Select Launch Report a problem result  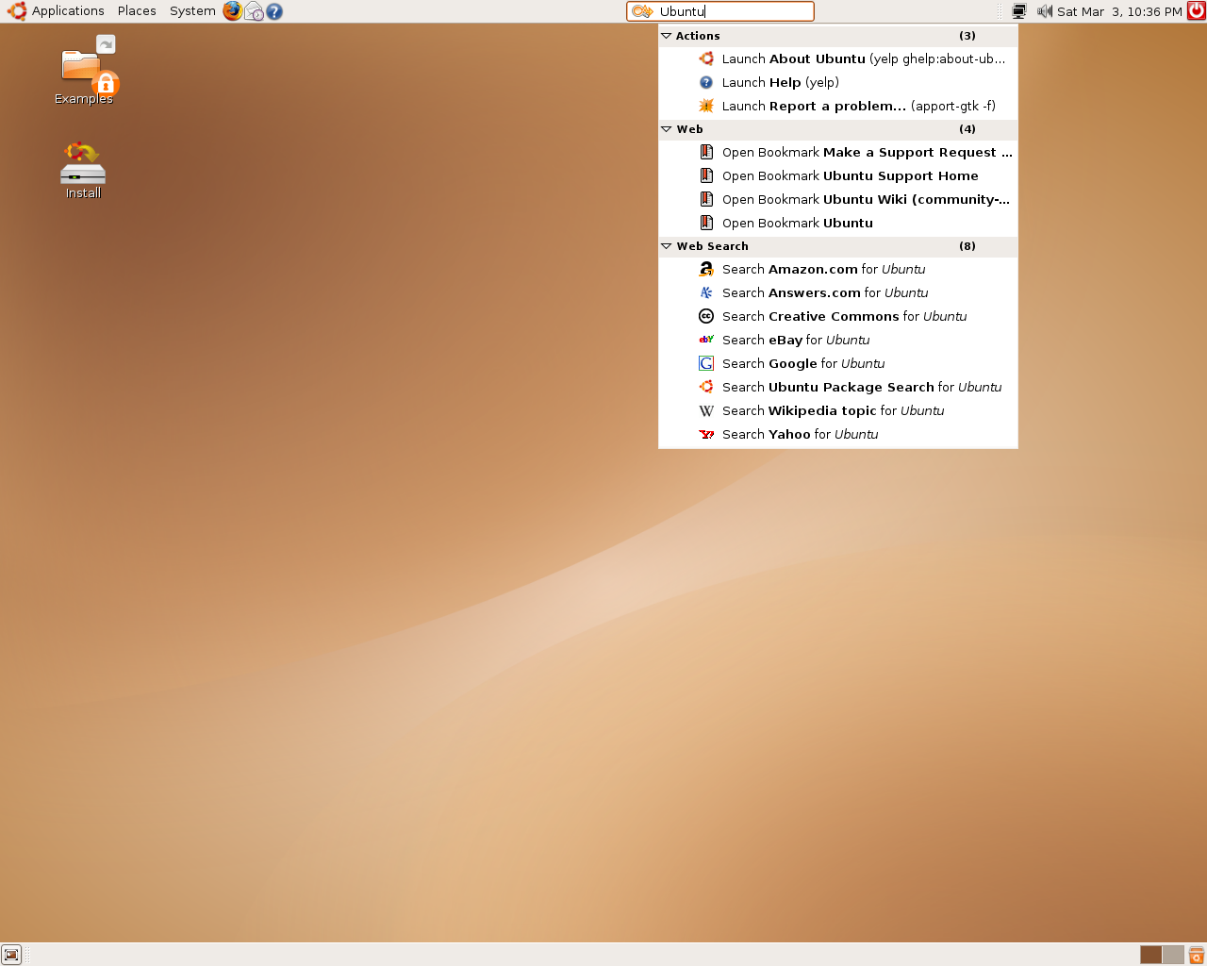(838, 106)
